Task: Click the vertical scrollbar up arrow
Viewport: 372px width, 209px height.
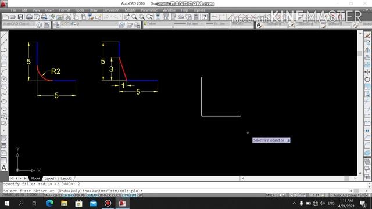Action: click(360, 33)
